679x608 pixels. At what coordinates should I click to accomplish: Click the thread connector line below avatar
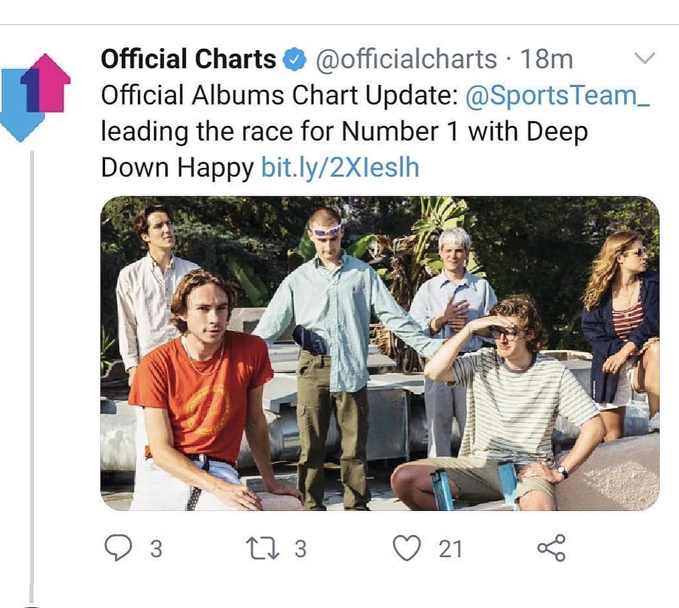[31, 376]
